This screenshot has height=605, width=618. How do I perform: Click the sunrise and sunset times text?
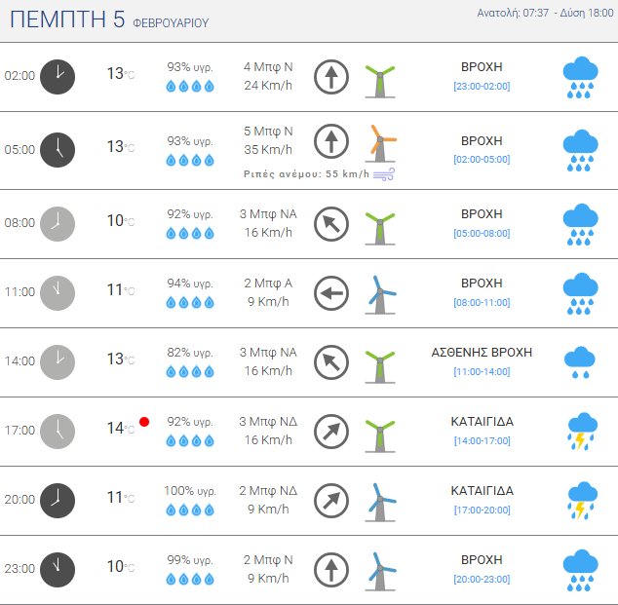545,13
